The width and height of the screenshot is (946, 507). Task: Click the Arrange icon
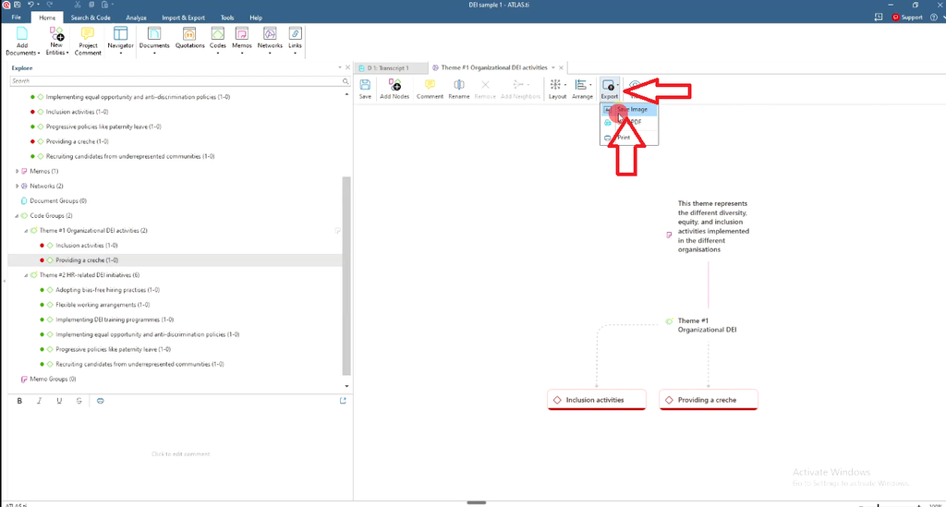[x=580, y=85]
